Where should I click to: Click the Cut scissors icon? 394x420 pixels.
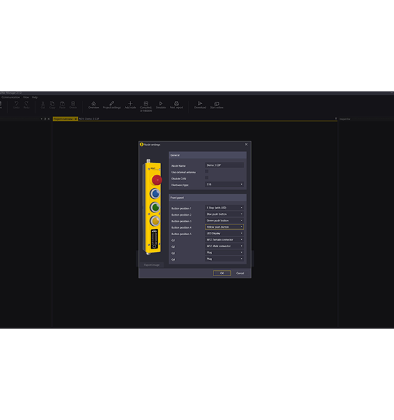(43, 103)
